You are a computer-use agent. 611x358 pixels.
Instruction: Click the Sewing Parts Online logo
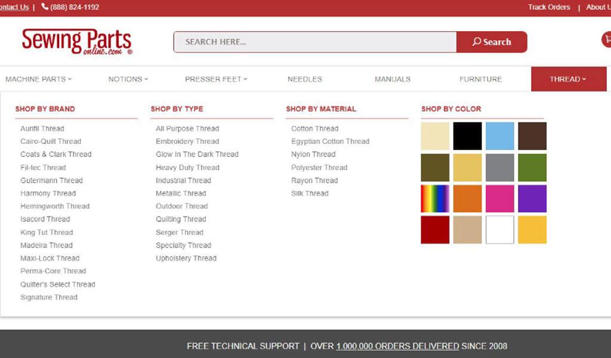click(x=76, y=42)
